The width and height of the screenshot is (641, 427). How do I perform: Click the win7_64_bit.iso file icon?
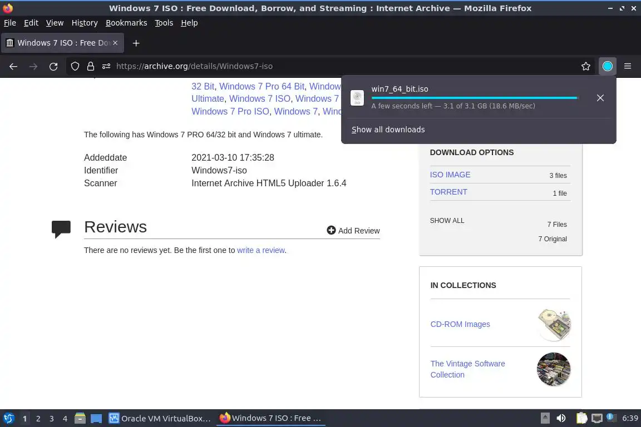(x=357, y=98)
